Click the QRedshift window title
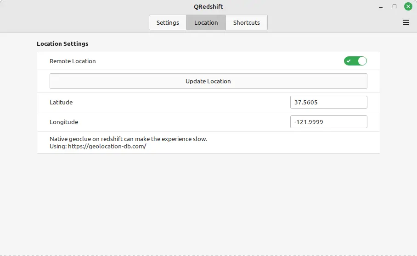 (208, 7)
